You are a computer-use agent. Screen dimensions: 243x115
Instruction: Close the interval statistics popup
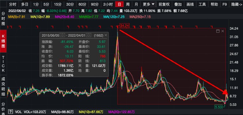coord(106,35)
